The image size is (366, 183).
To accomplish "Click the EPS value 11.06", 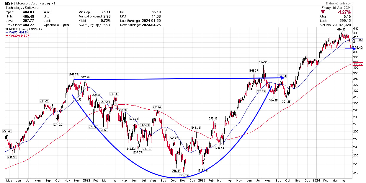I will coord(156,17).
